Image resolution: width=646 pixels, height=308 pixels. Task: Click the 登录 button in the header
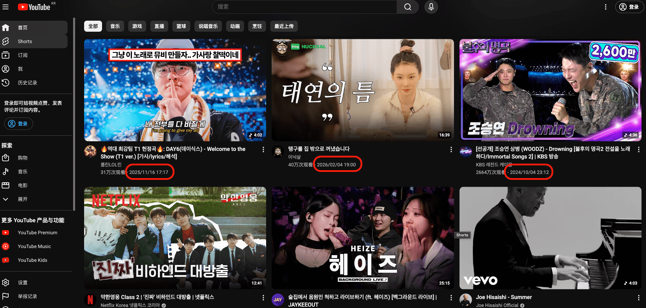(x=629, y=7)
